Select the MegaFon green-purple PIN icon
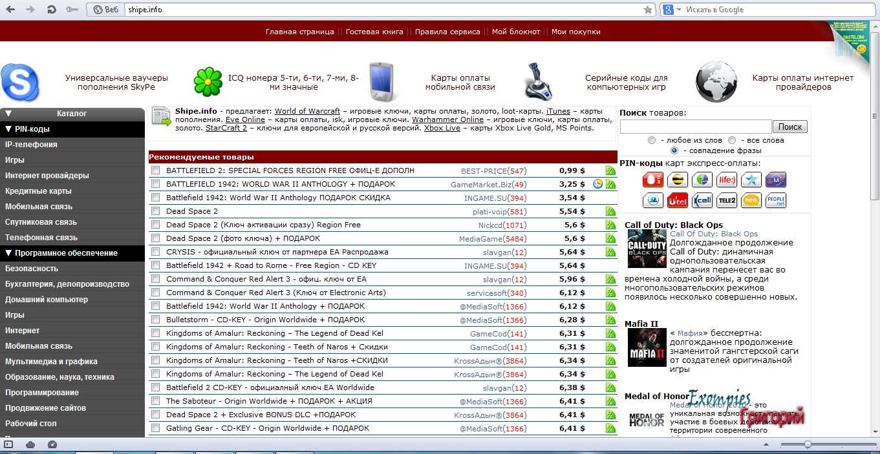 click(702, 180)
